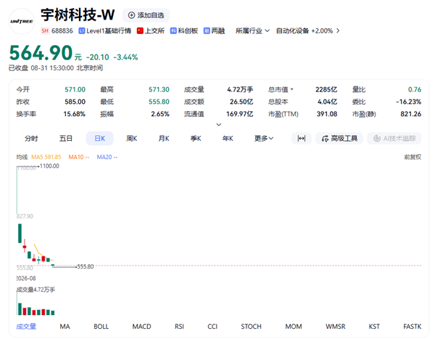Click the Unitree company logo
This screenshot has height=339, width=435.
22,21
